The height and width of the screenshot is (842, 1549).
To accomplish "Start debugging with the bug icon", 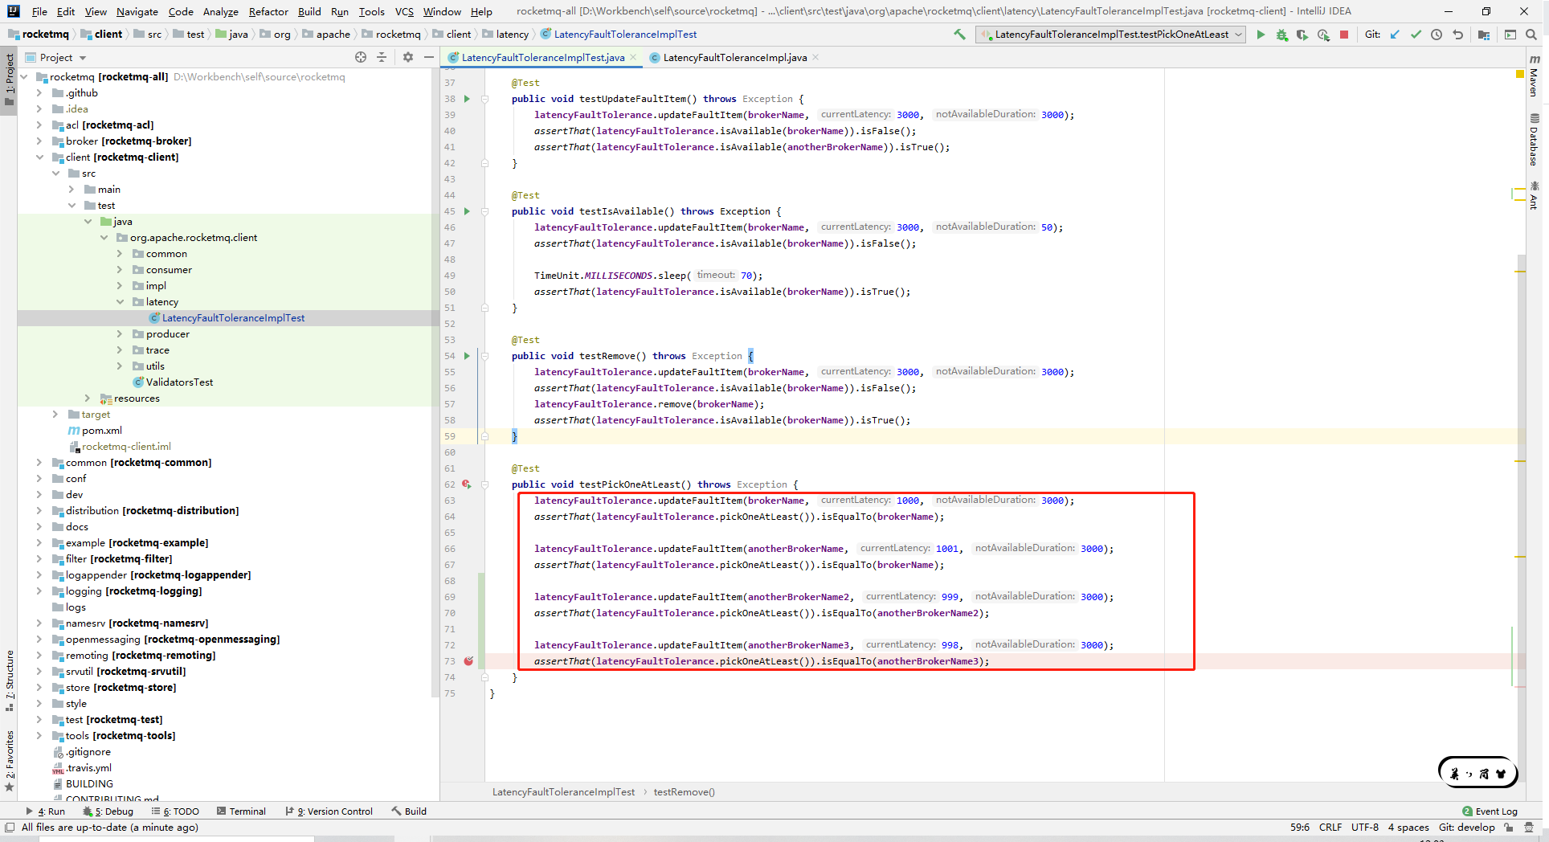I will tap(1281, 35).
